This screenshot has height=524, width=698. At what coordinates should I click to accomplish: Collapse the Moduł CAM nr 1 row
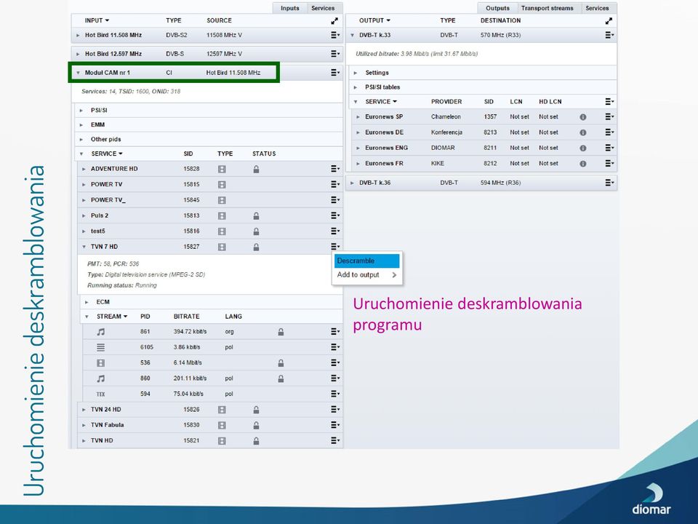click(78, 73)
